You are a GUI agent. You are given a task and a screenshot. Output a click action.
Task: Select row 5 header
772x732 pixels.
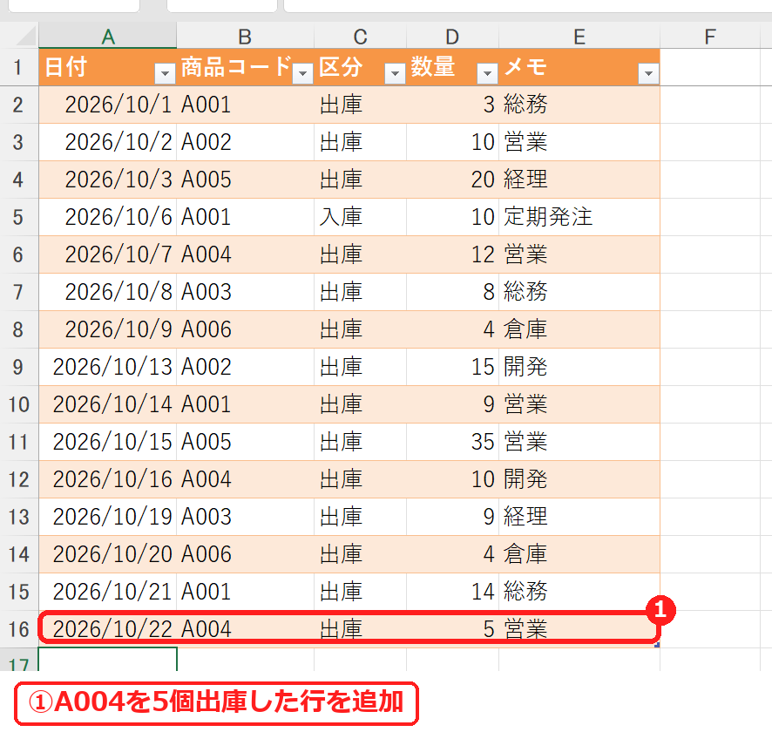point(18,217)
